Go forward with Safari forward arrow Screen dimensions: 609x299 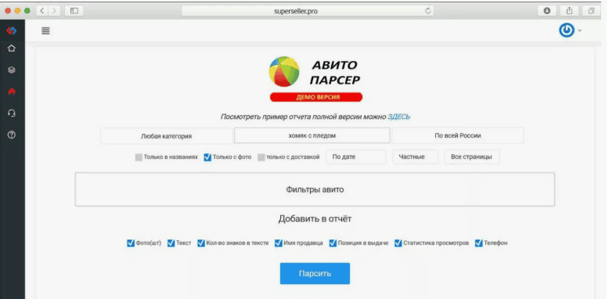54,11
